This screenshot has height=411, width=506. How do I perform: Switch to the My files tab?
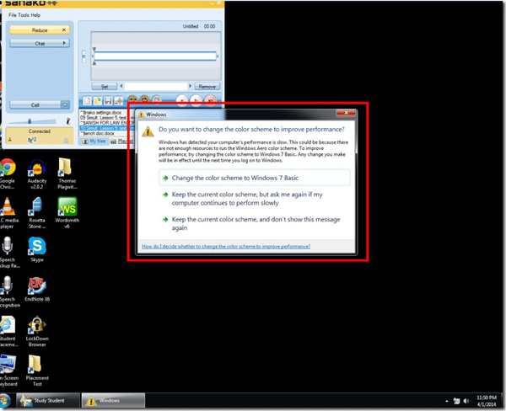[x=94, y=141]
